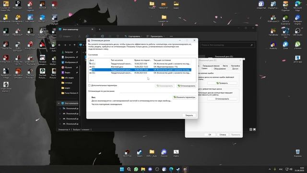
Task: Open GeForce Experience desktop shortcut
Action: tap(285, 20)
